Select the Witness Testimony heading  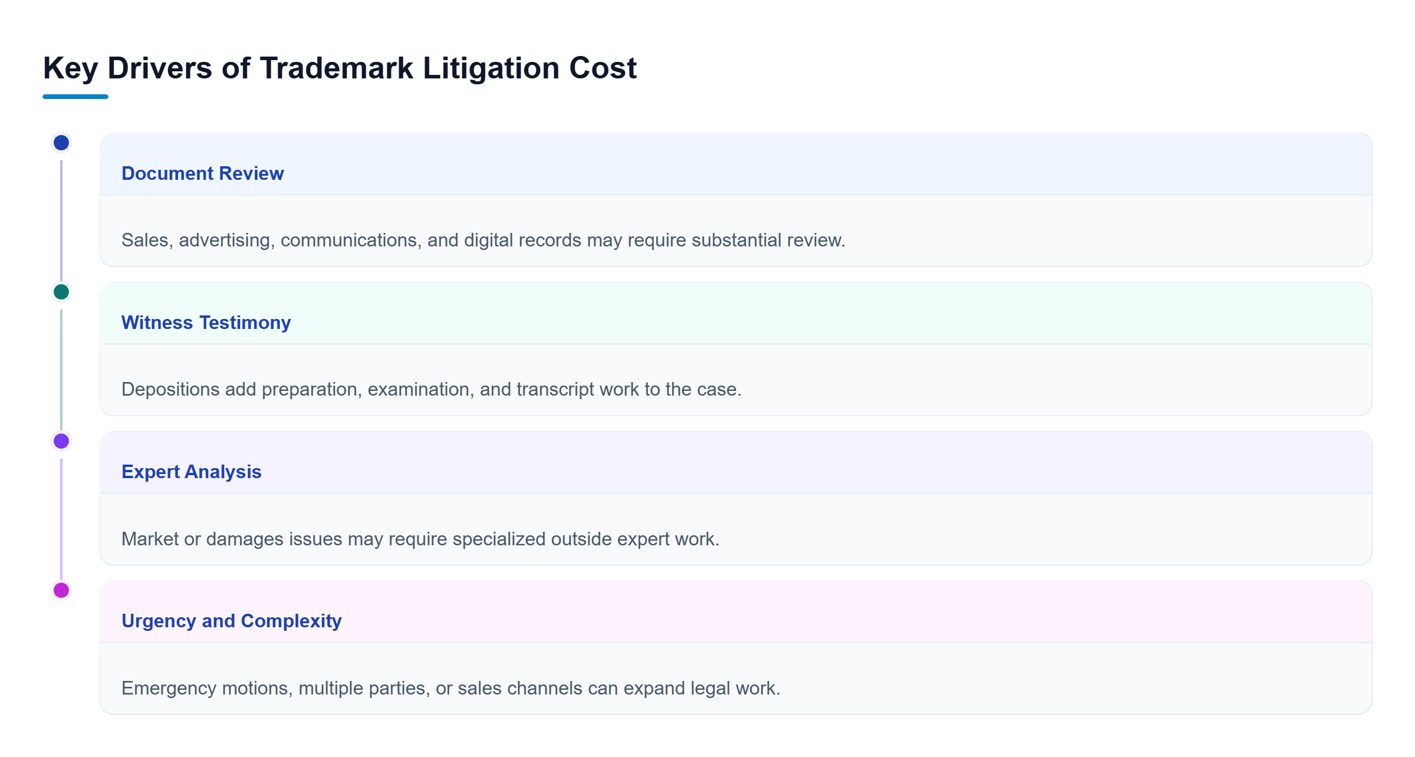pos(206,322)
